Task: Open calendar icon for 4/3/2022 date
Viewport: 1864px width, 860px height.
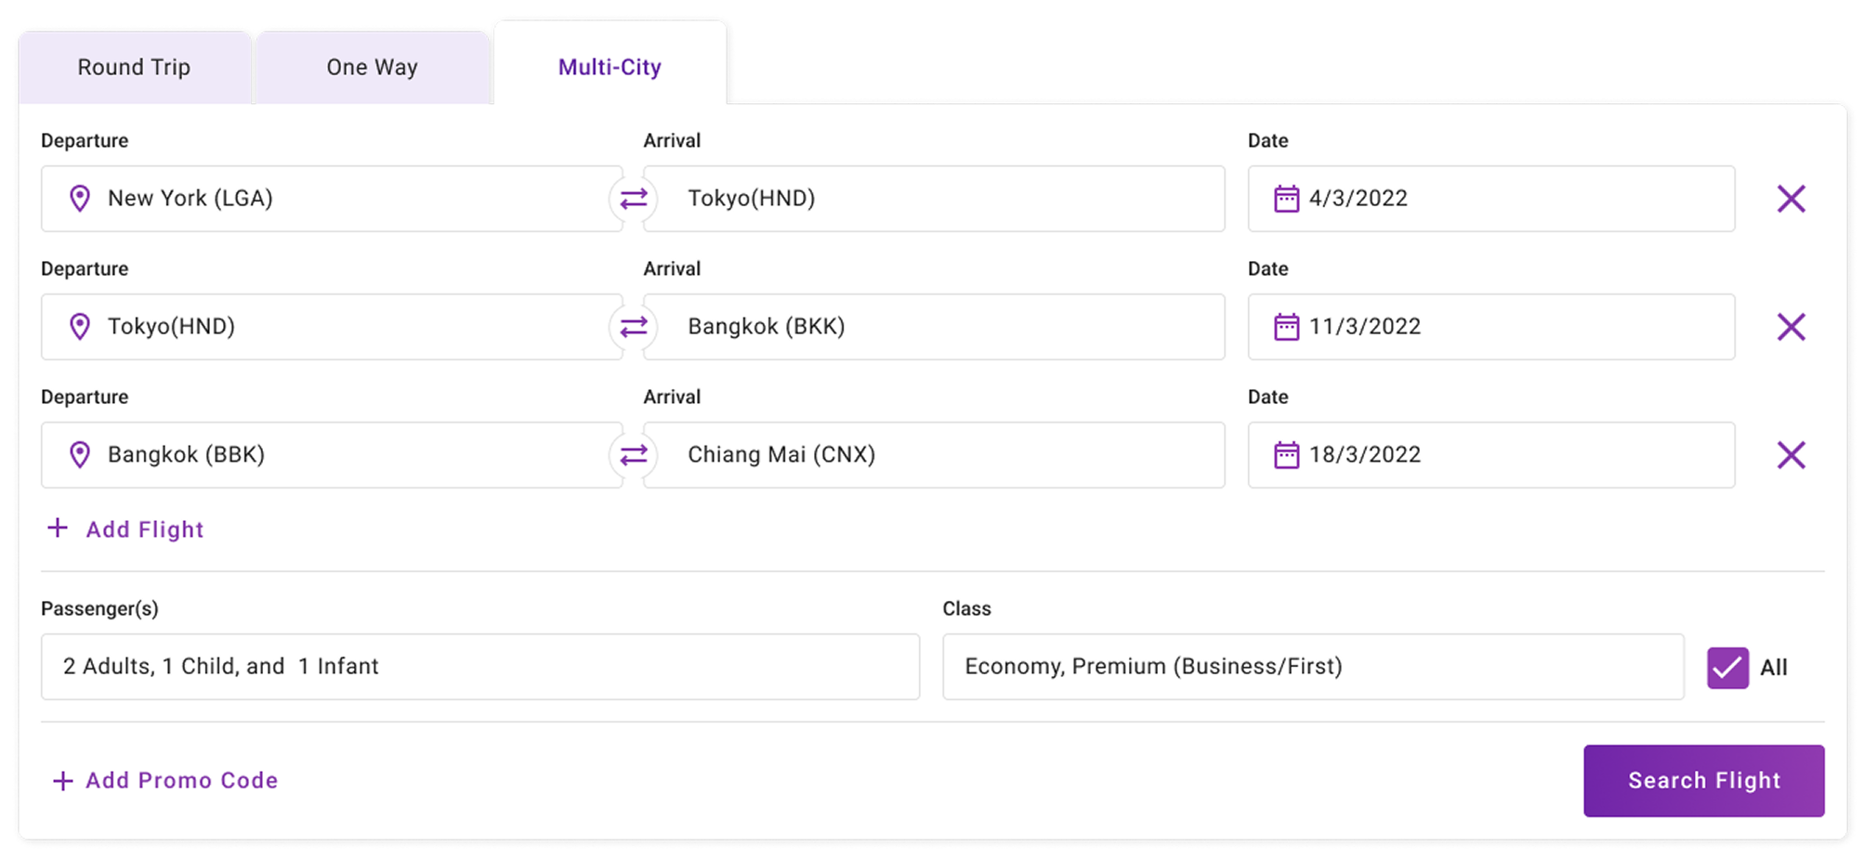Action: pos(1286,199)
